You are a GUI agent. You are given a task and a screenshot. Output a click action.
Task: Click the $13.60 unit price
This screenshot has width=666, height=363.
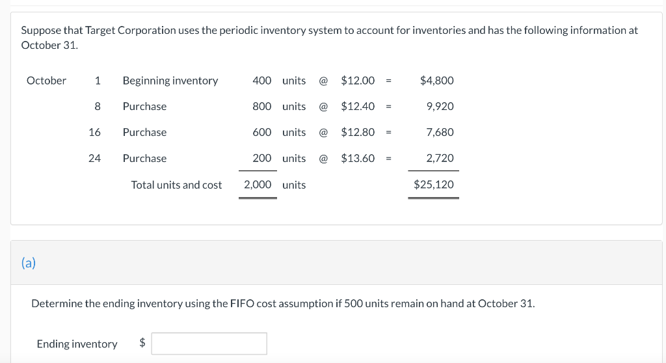click(x=358, y=158)
